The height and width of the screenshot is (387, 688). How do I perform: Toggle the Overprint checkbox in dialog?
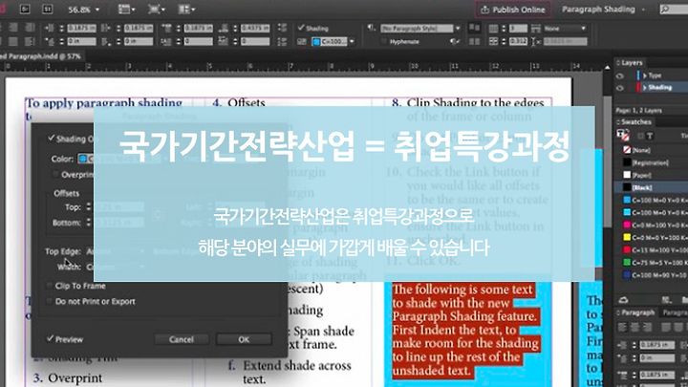point(55,174)
